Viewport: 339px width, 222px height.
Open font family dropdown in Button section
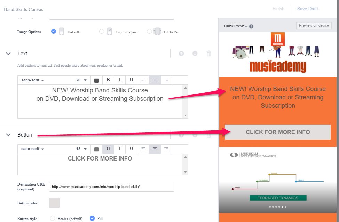point(45,149)
